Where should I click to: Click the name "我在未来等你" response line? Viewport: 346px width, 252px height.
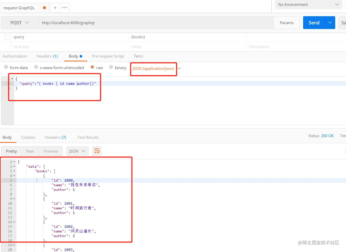tap(76, 185)
